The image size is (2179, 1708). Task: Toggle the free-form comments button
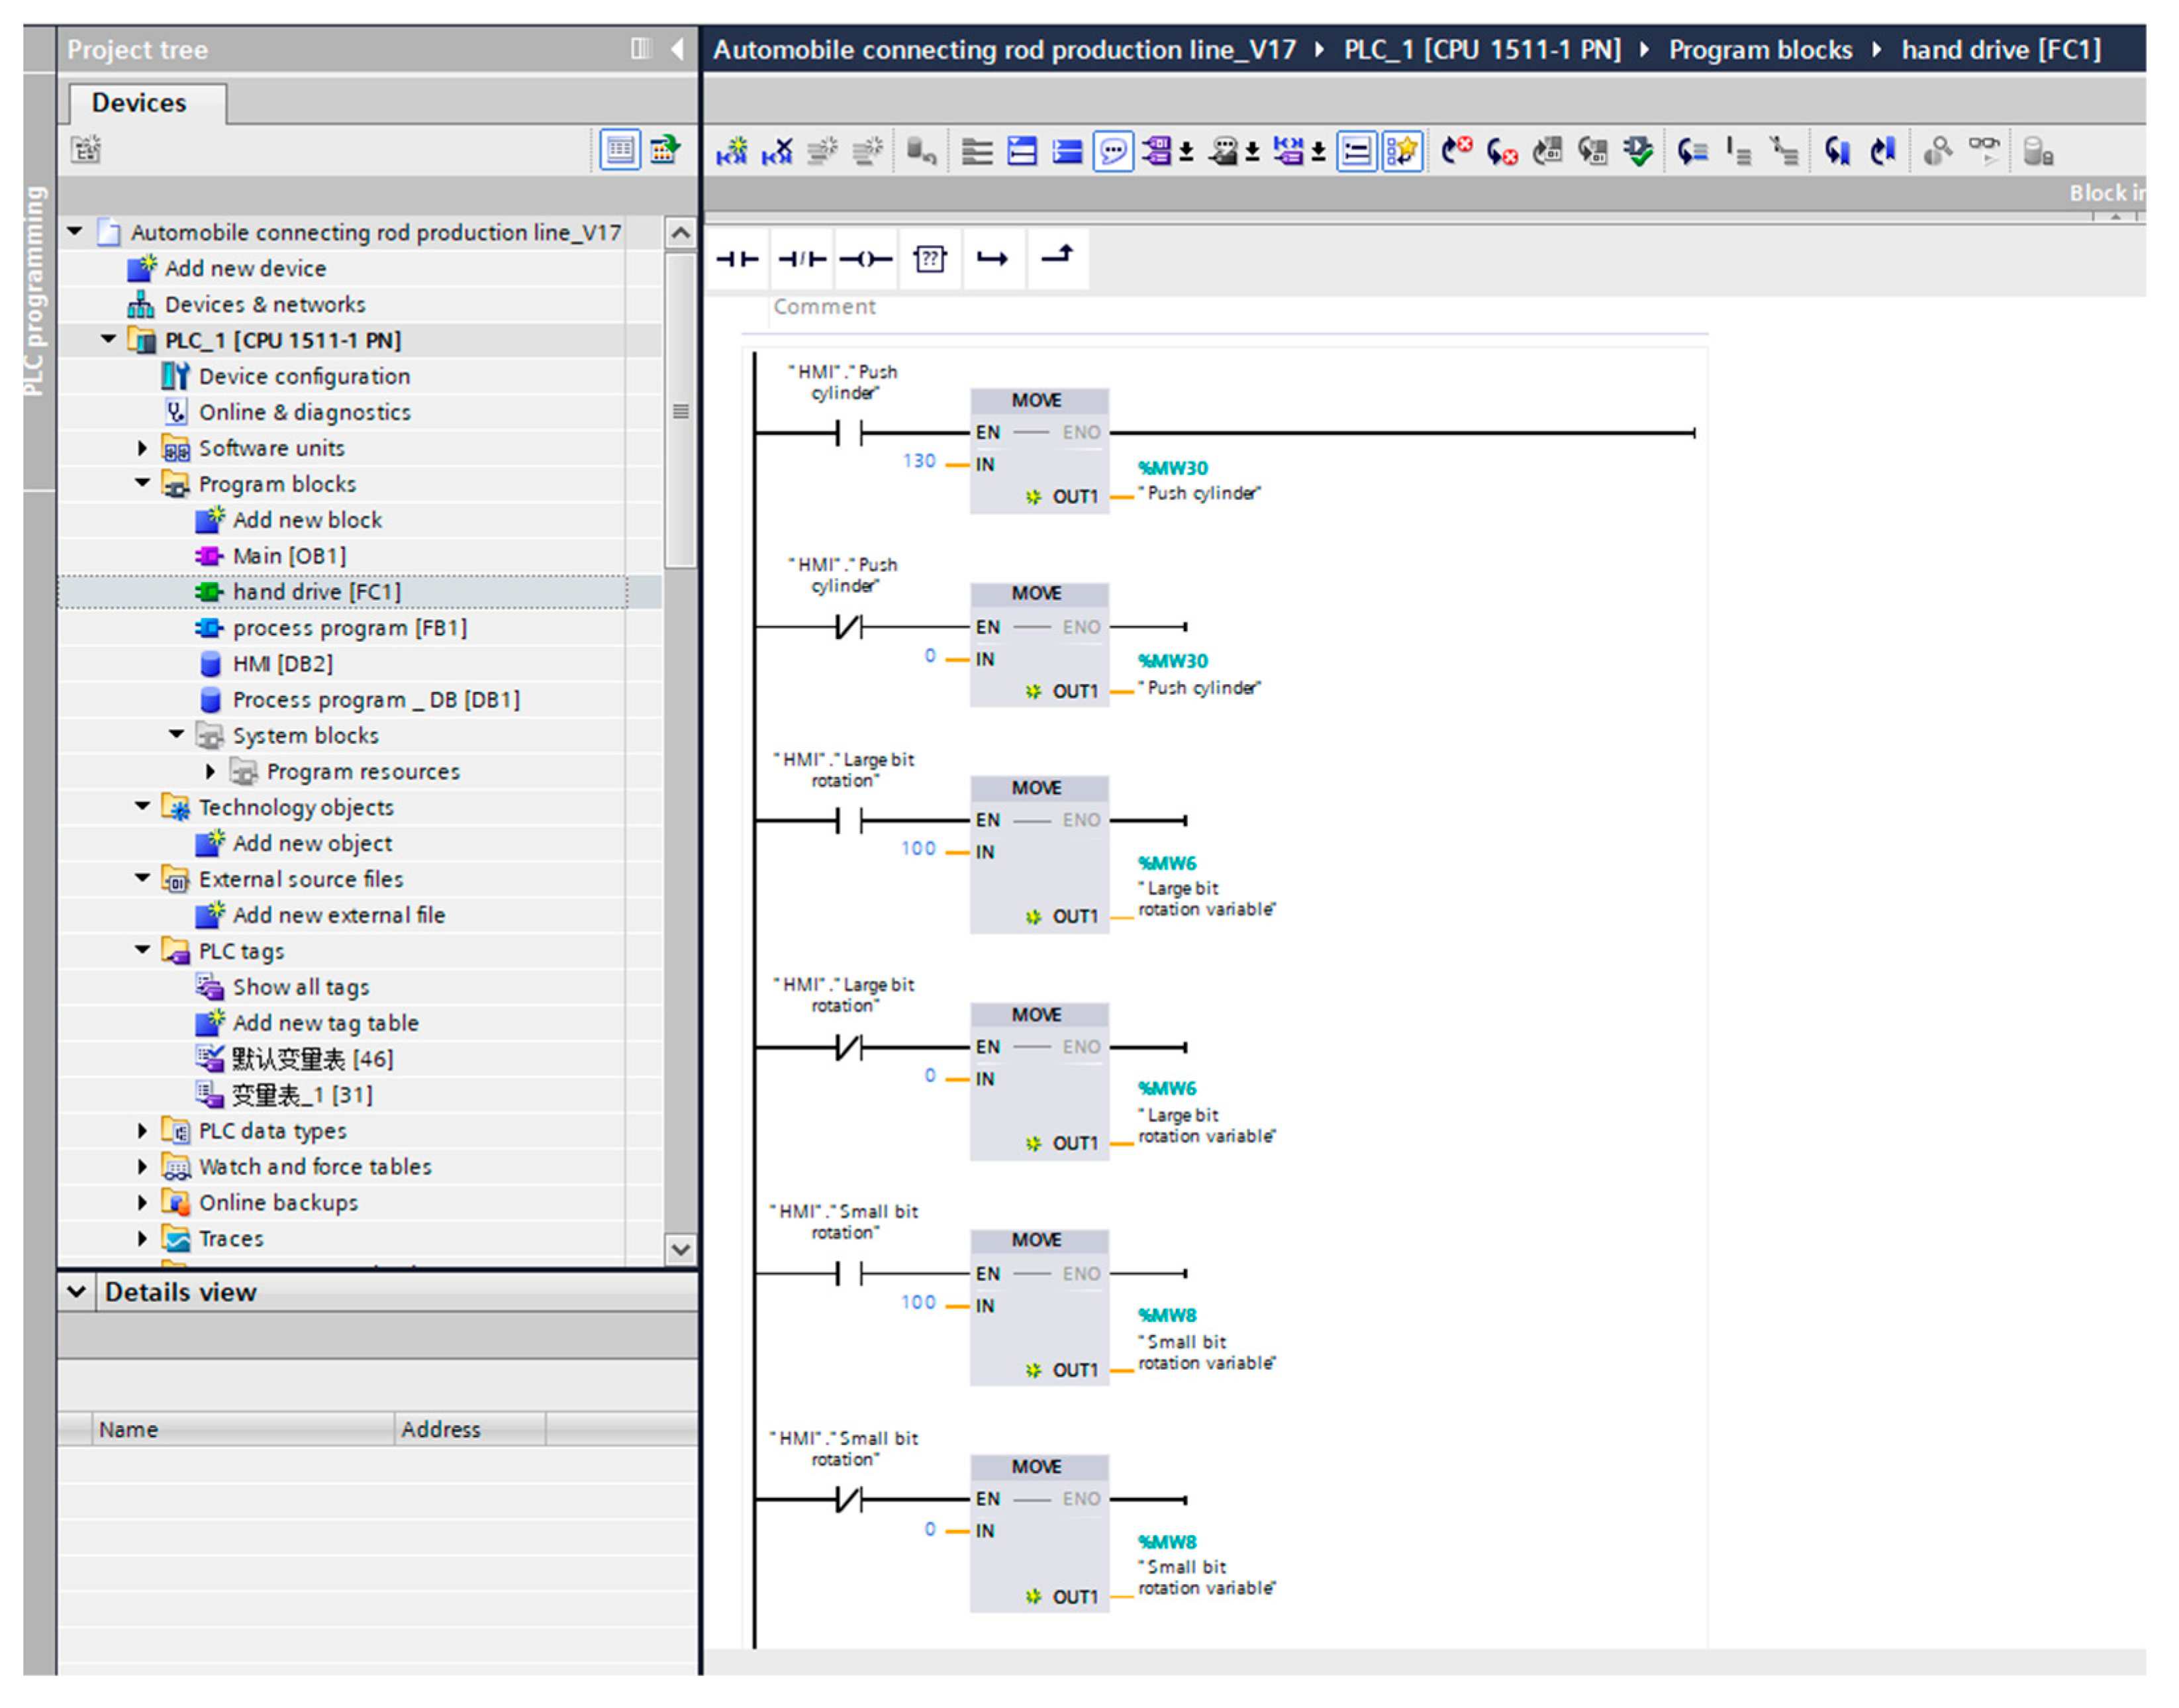point(1112,152)
